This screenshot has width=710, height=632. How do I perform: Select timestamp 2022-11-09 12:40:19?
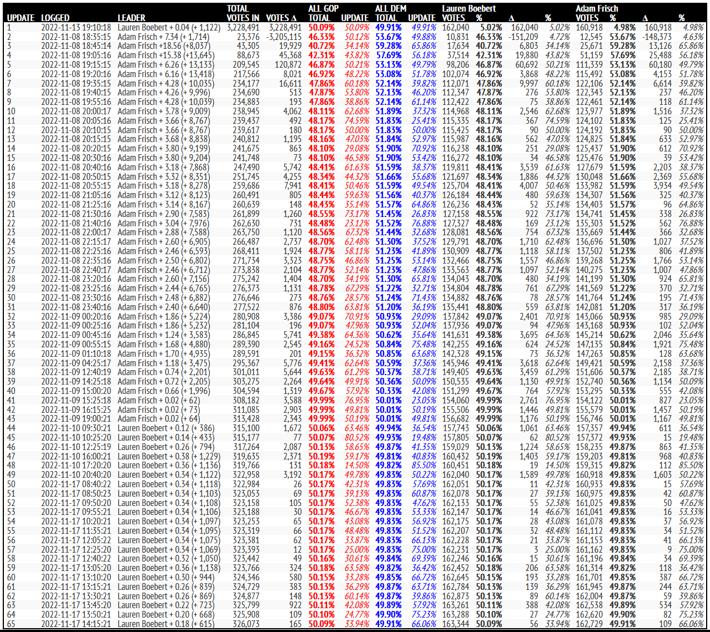pyautogui.click(x=76, y=372)
